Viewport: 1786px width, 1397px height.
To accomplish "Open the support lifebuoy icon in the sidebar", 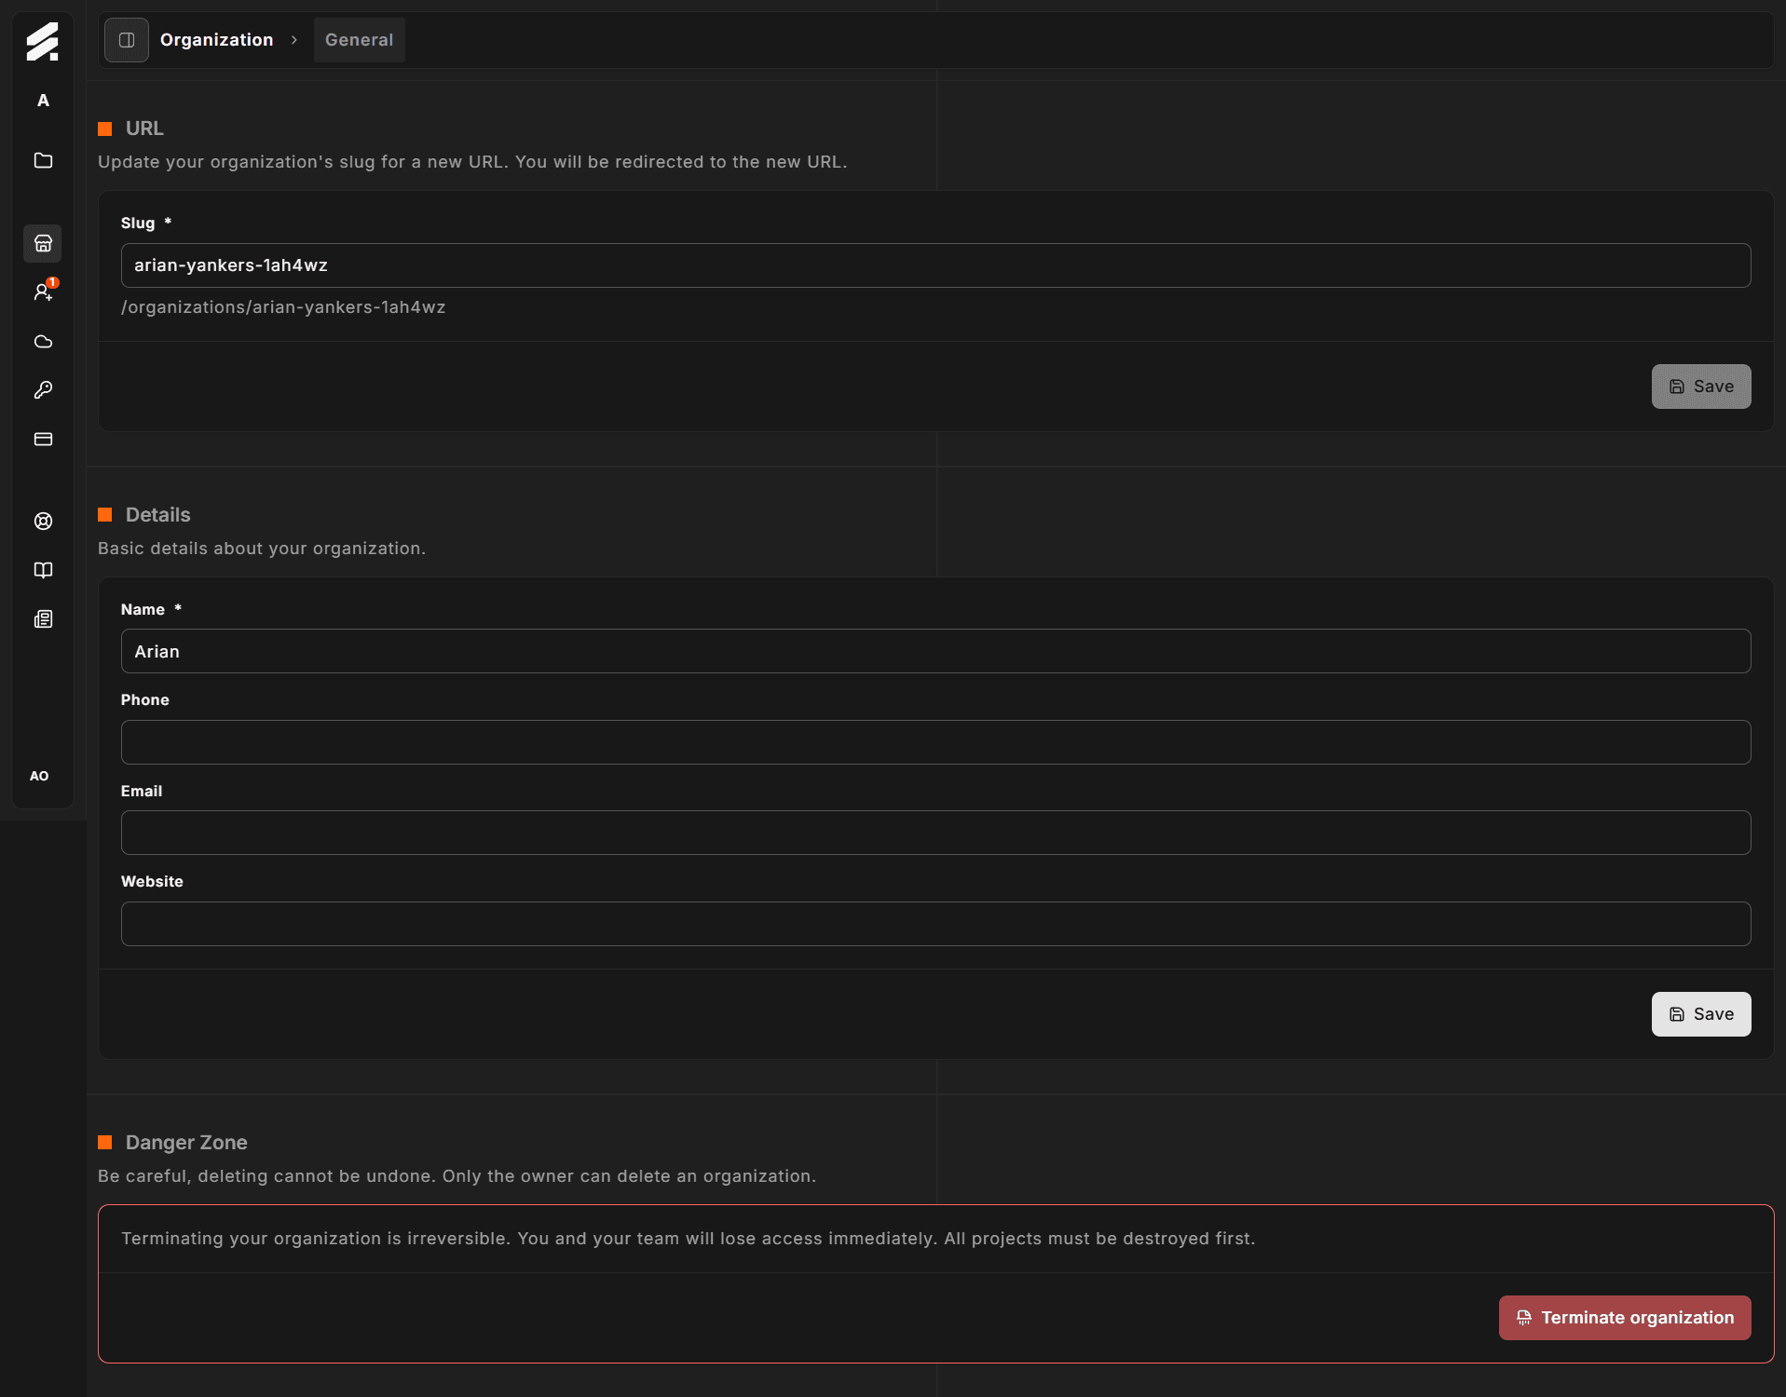I will point(43,522).
